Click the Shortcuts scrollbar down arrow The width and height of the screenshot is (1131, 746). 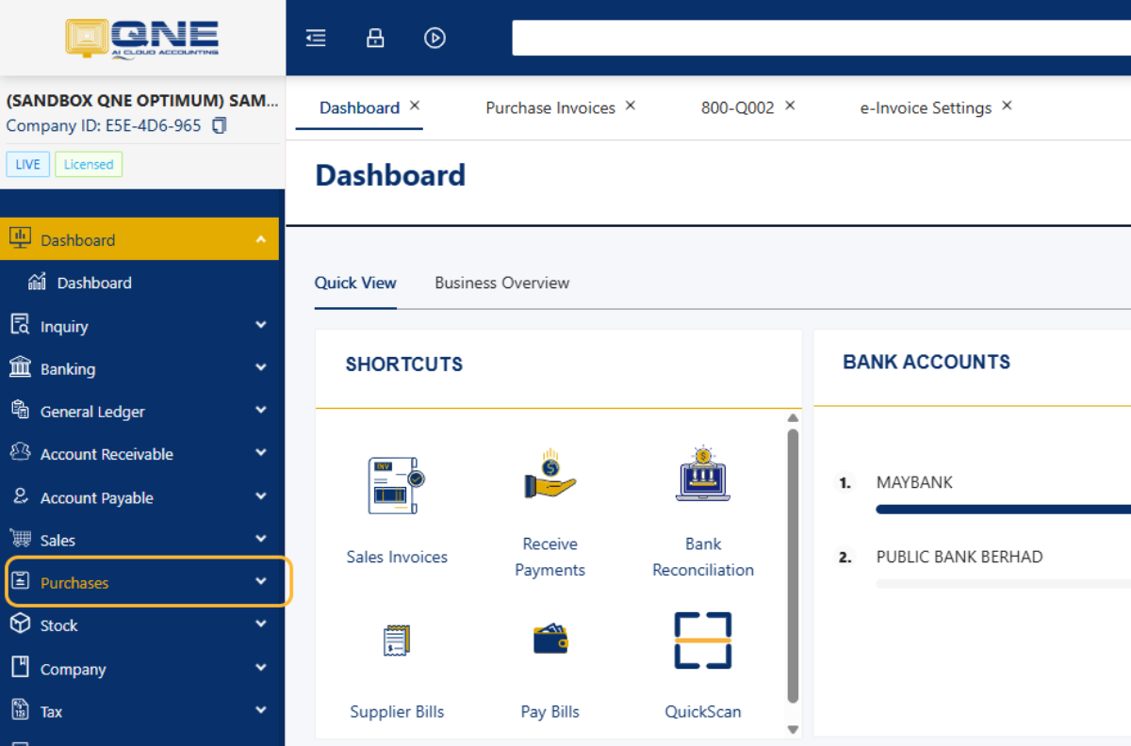click(x=793, y=729)
